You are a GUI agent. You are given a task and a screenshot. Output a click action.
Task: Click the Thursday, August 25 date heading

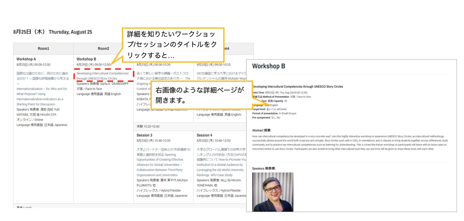(x=52, y=32)
